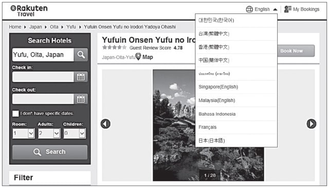Choose Singapore(English) from language list

pyautogui.click(x=236, y=87)
